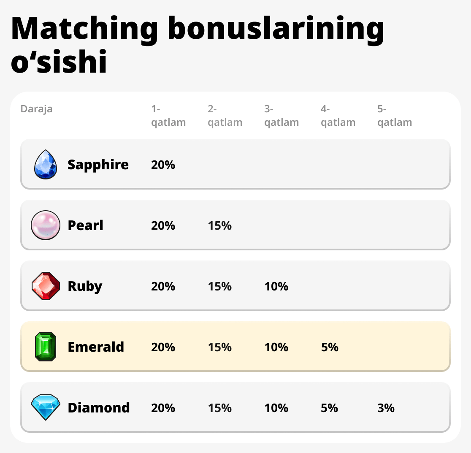Select the Sapphire rank label
The width and height of the screenshot is (471, 453).
pos(98,165)
